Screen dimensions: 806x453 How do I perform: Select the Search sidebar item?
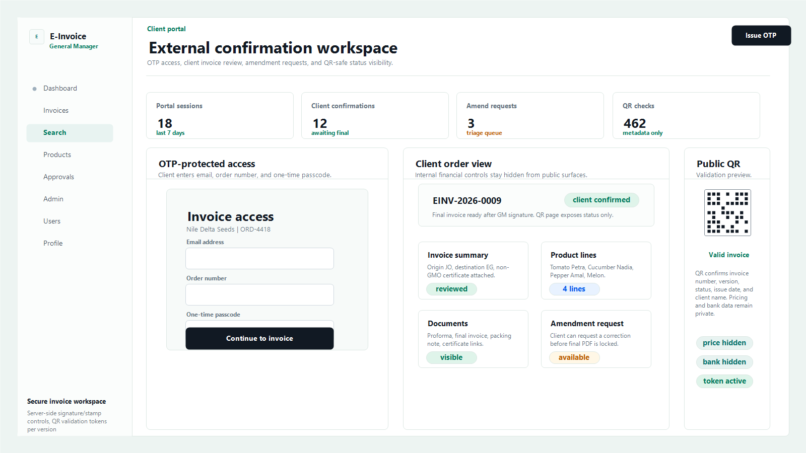70,133
